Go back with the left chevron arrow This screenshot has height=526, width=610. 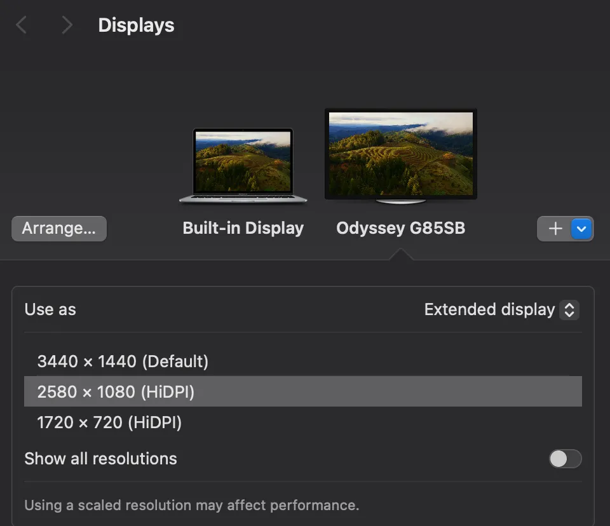point(22,25)
